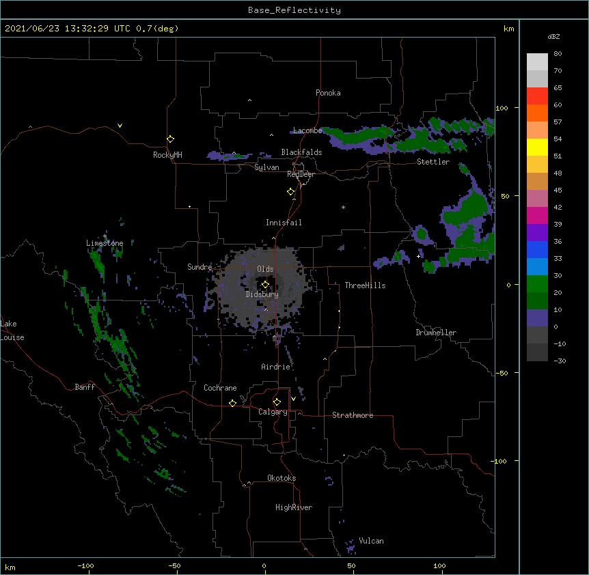
Task: Click the asterisk marker east of Innisfail
Action: (x=343, y=207)
